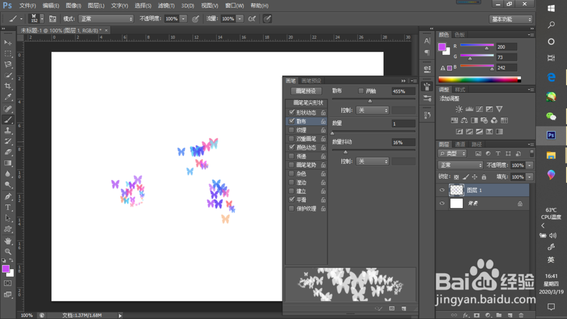
Task: Select the History Brush tool
Action: pos(7,141)
